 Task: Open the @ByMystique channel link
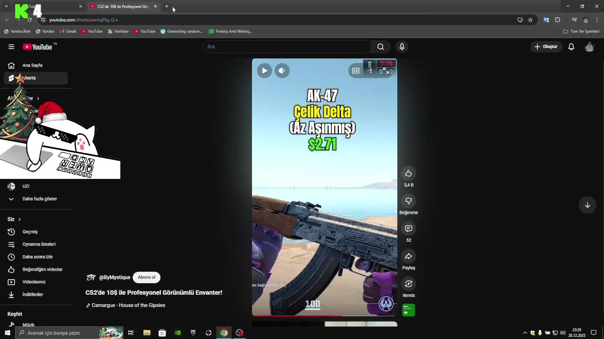(115, 277)
